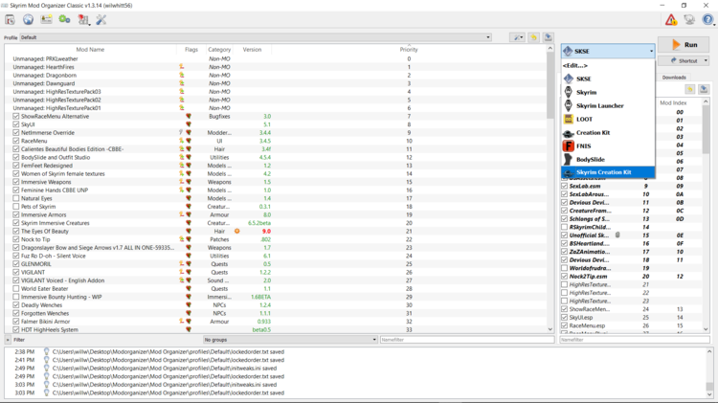Click the log panel scrollbar down arrow
The width and height of the screenshot is (718, 403).
[709, 394]
